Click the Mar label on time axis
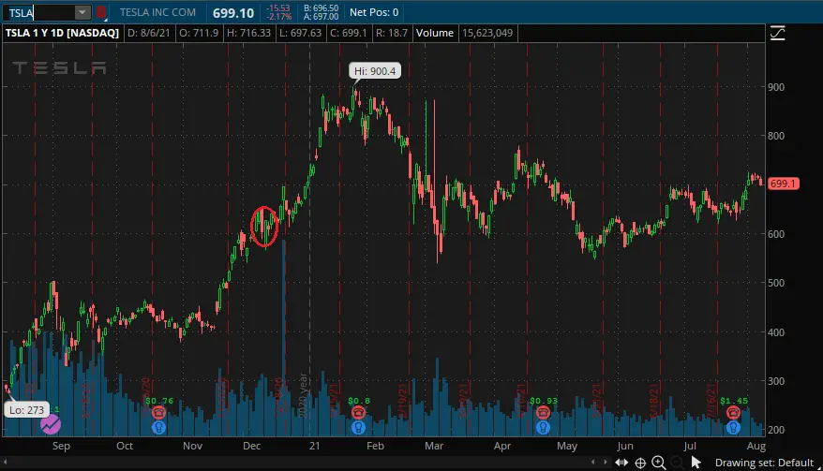 (x=434, y=446)
